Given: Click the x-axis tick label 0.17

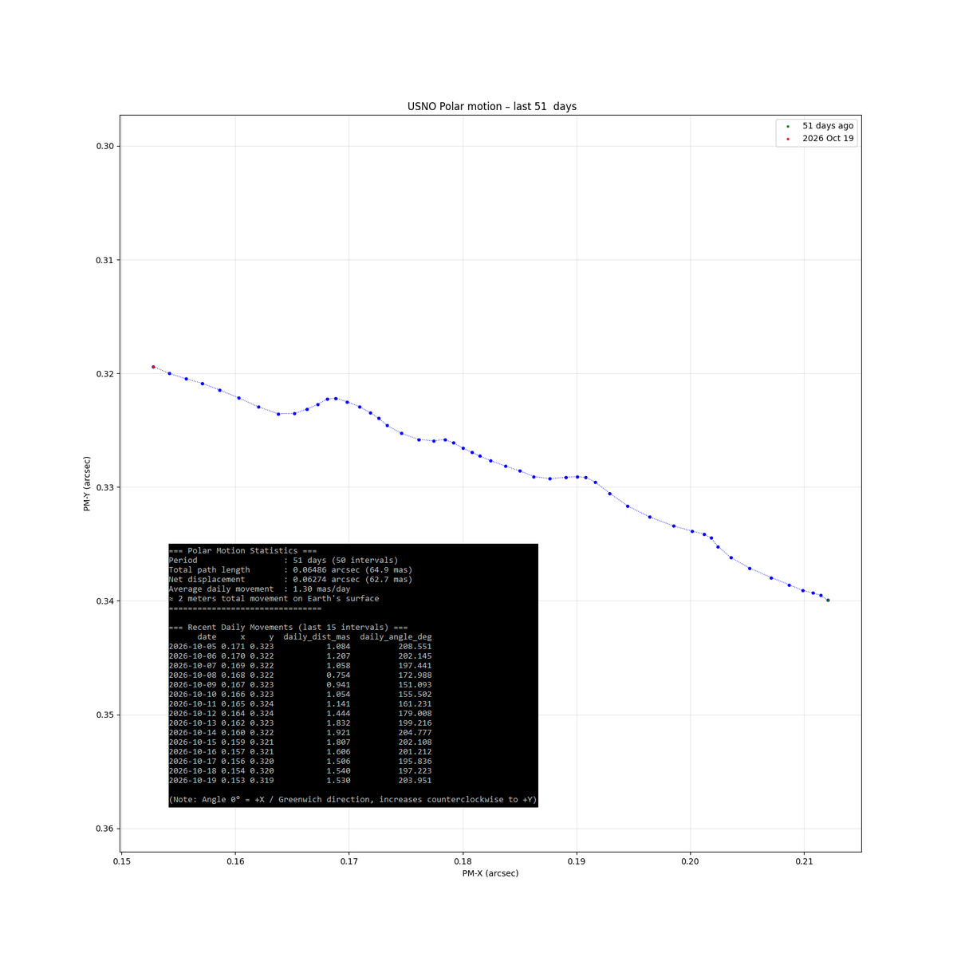Looking at the screenshot, I should pos(349,861).
